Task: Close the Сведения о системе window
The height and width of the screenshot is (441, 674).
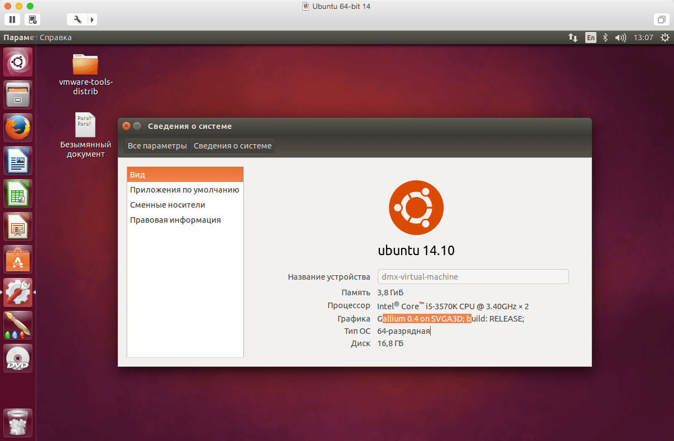Action: click(x=126, y=126)
